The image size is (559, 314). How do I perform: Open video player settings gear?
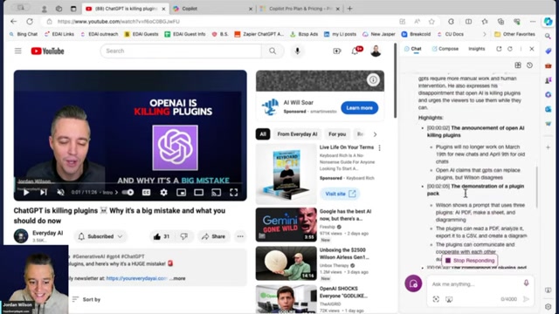[163, 192]
